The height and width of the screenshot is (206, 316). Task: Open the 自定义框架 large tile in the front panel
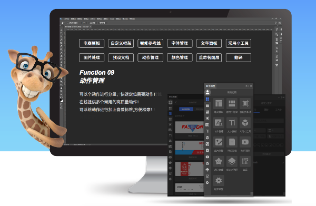pyautogui.click(x=232, y=104)
